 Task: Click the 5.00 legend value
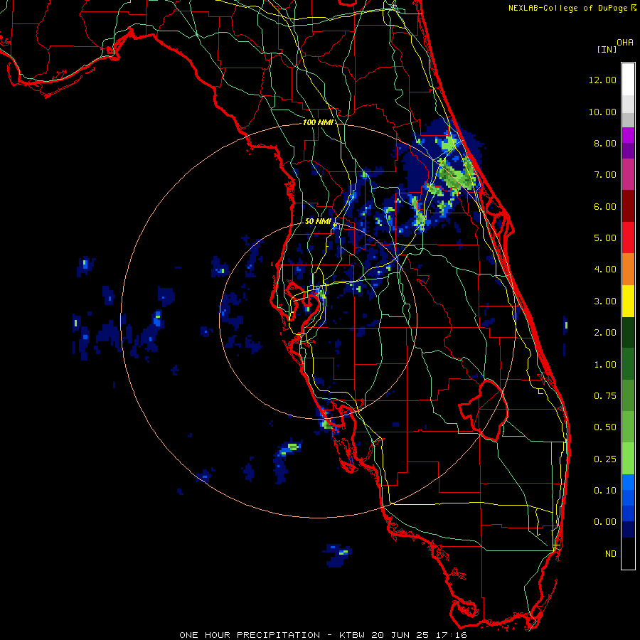coord(605,238)
